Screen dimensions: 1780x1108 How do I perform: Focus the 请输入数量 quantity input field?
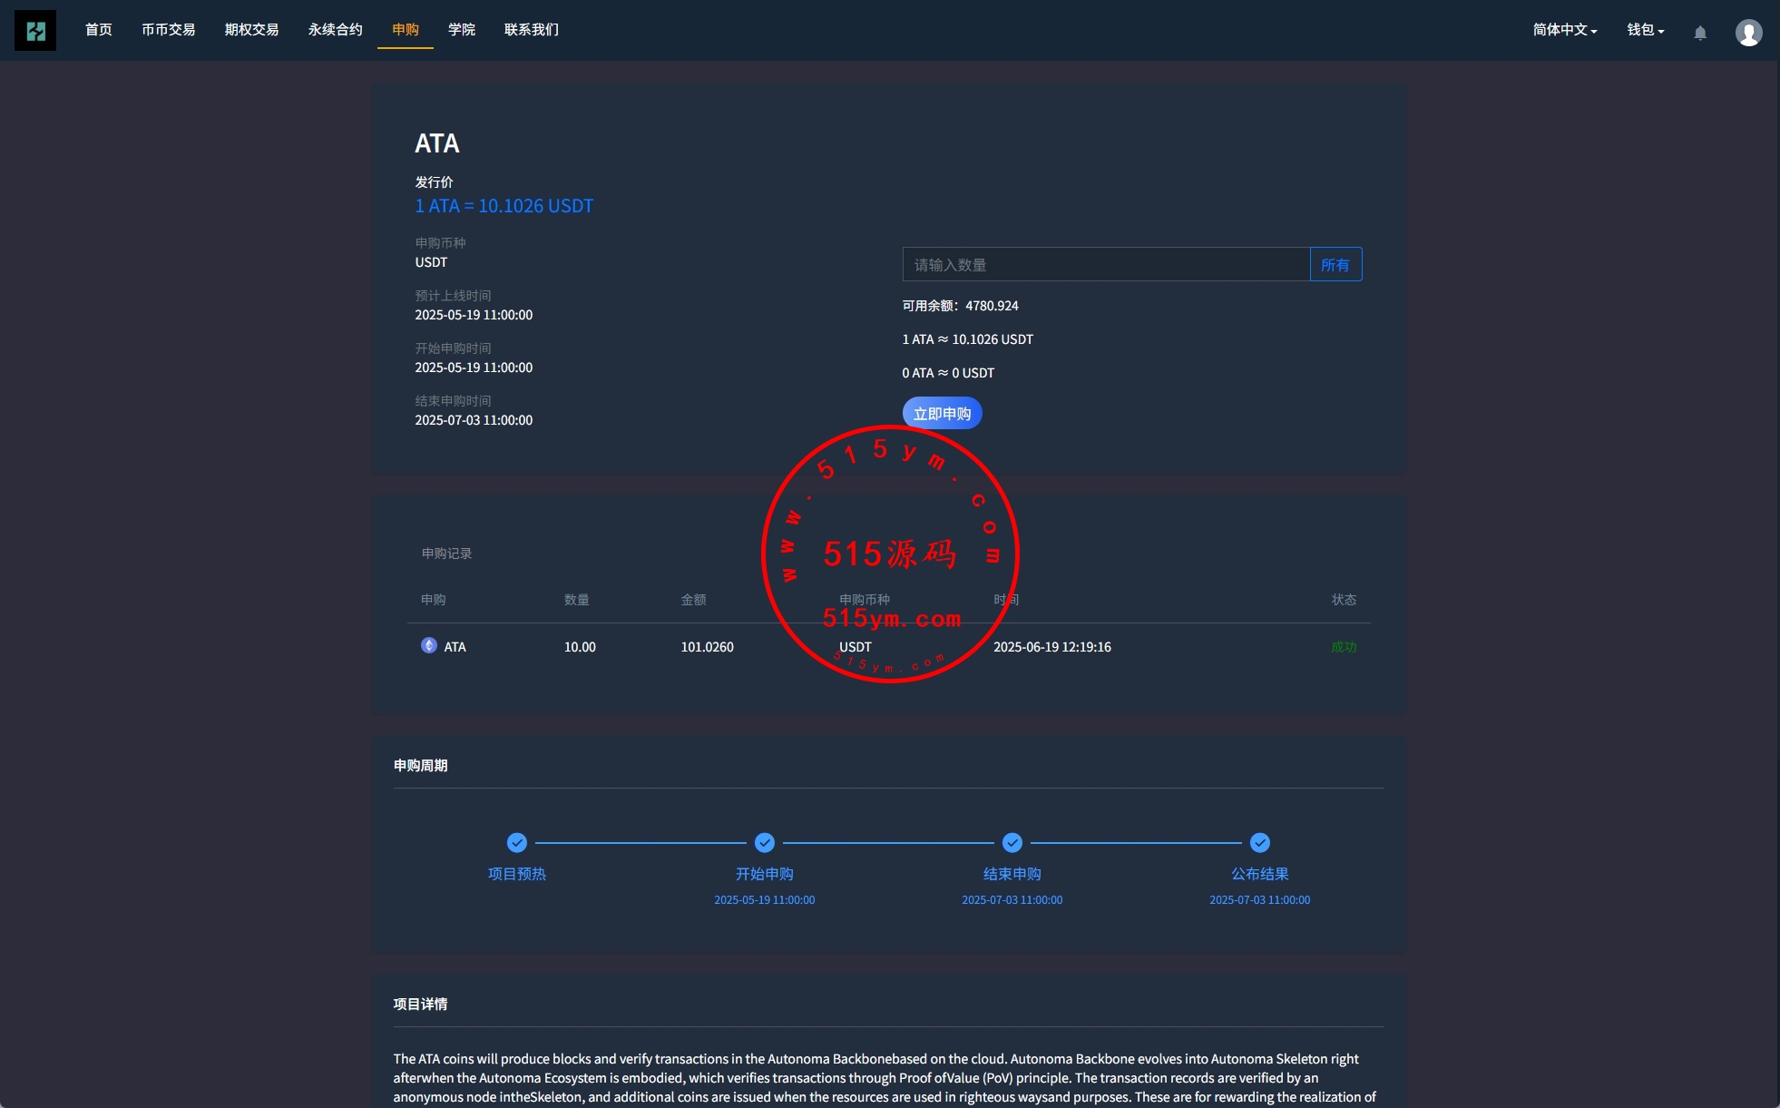pyautogui.click(x=1106, y=265)
